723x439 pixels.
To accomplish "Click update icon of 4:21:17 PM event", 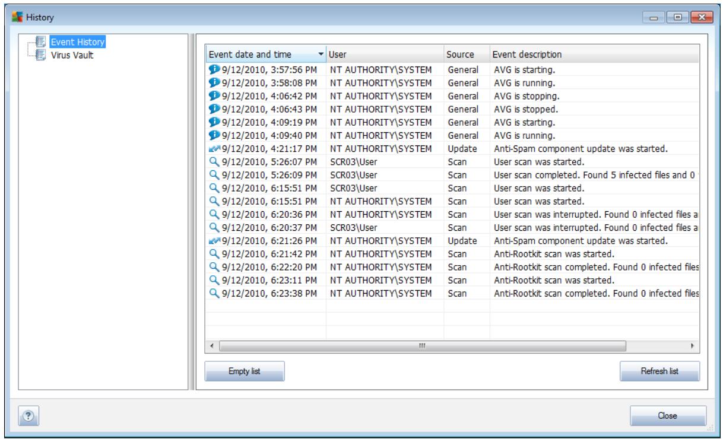I will point(214,149).
